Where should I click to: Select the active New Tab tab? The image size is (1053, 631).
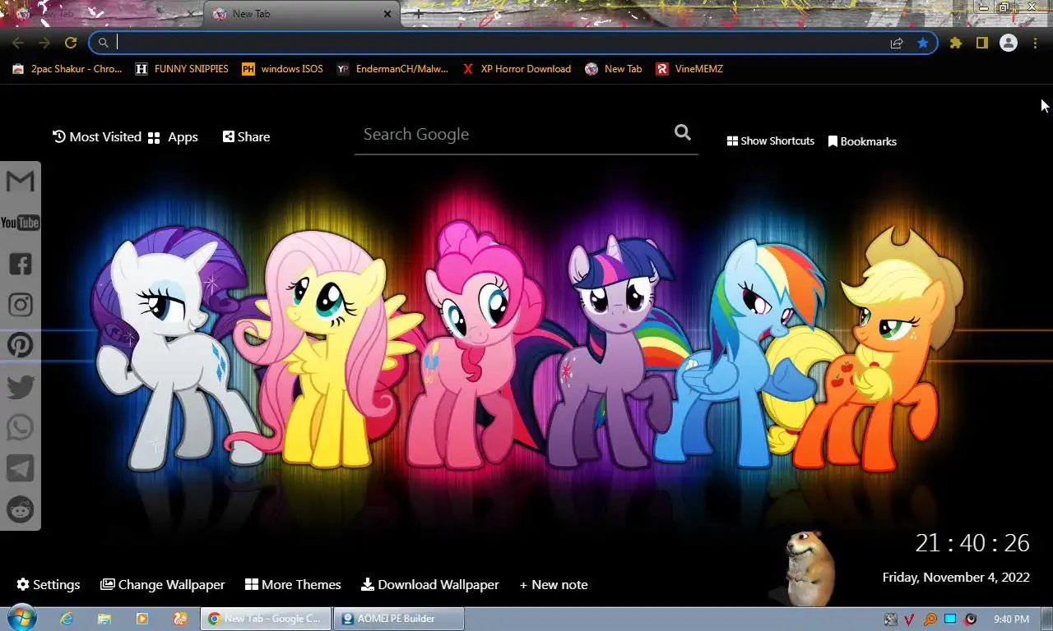pos(301,14)
